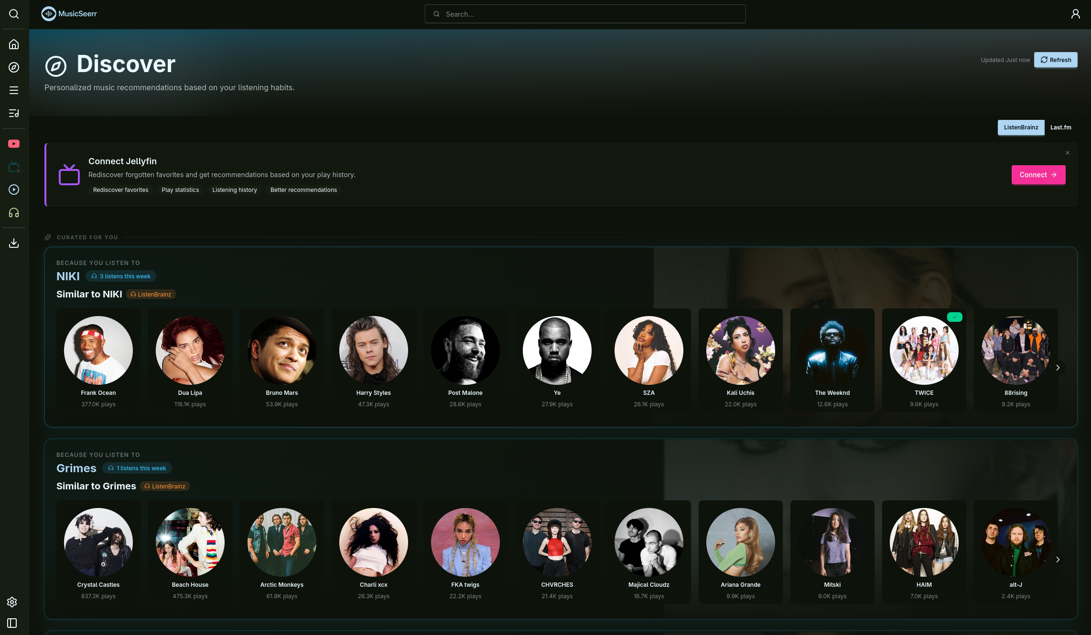Open the list menu icon in sidebar
The image size is (1091, 635).
(x=14, y=90)
